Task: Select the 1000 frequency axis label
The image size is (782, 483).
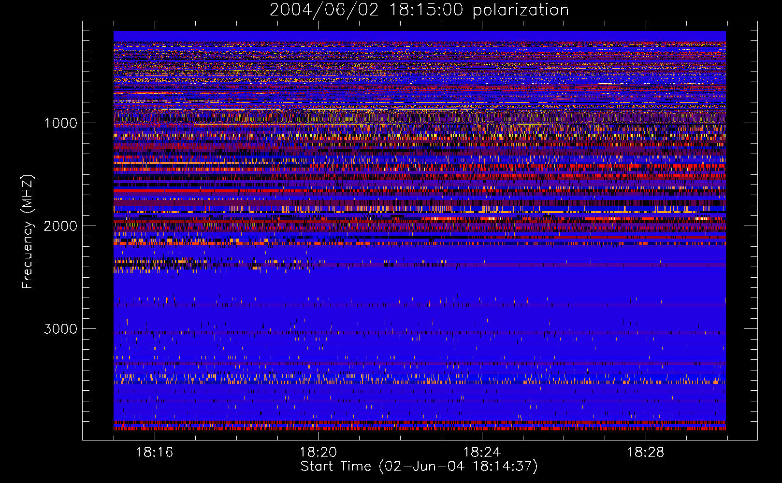Action: click(x=61, y=123)
